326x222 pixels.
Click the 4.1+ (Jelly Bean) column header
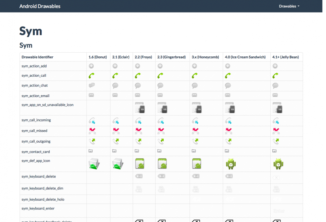[x=286, y=57]
